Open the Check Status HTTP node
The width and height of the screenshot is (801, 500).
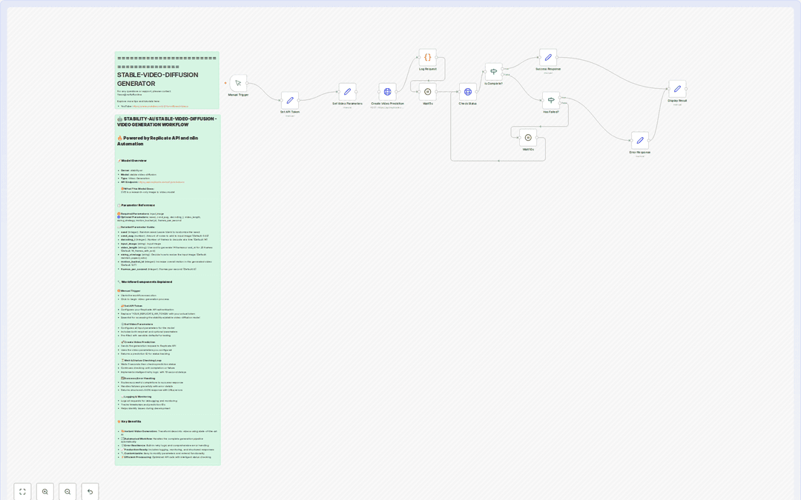click(467, 92)
